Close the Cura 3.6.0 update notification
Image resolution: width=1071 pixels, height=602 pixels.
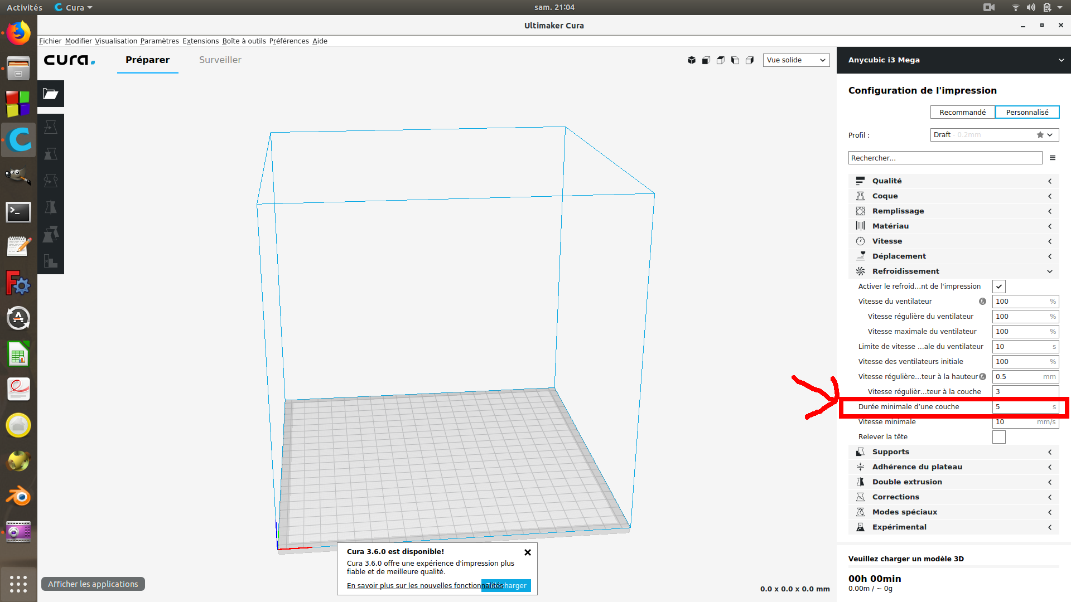527,552
